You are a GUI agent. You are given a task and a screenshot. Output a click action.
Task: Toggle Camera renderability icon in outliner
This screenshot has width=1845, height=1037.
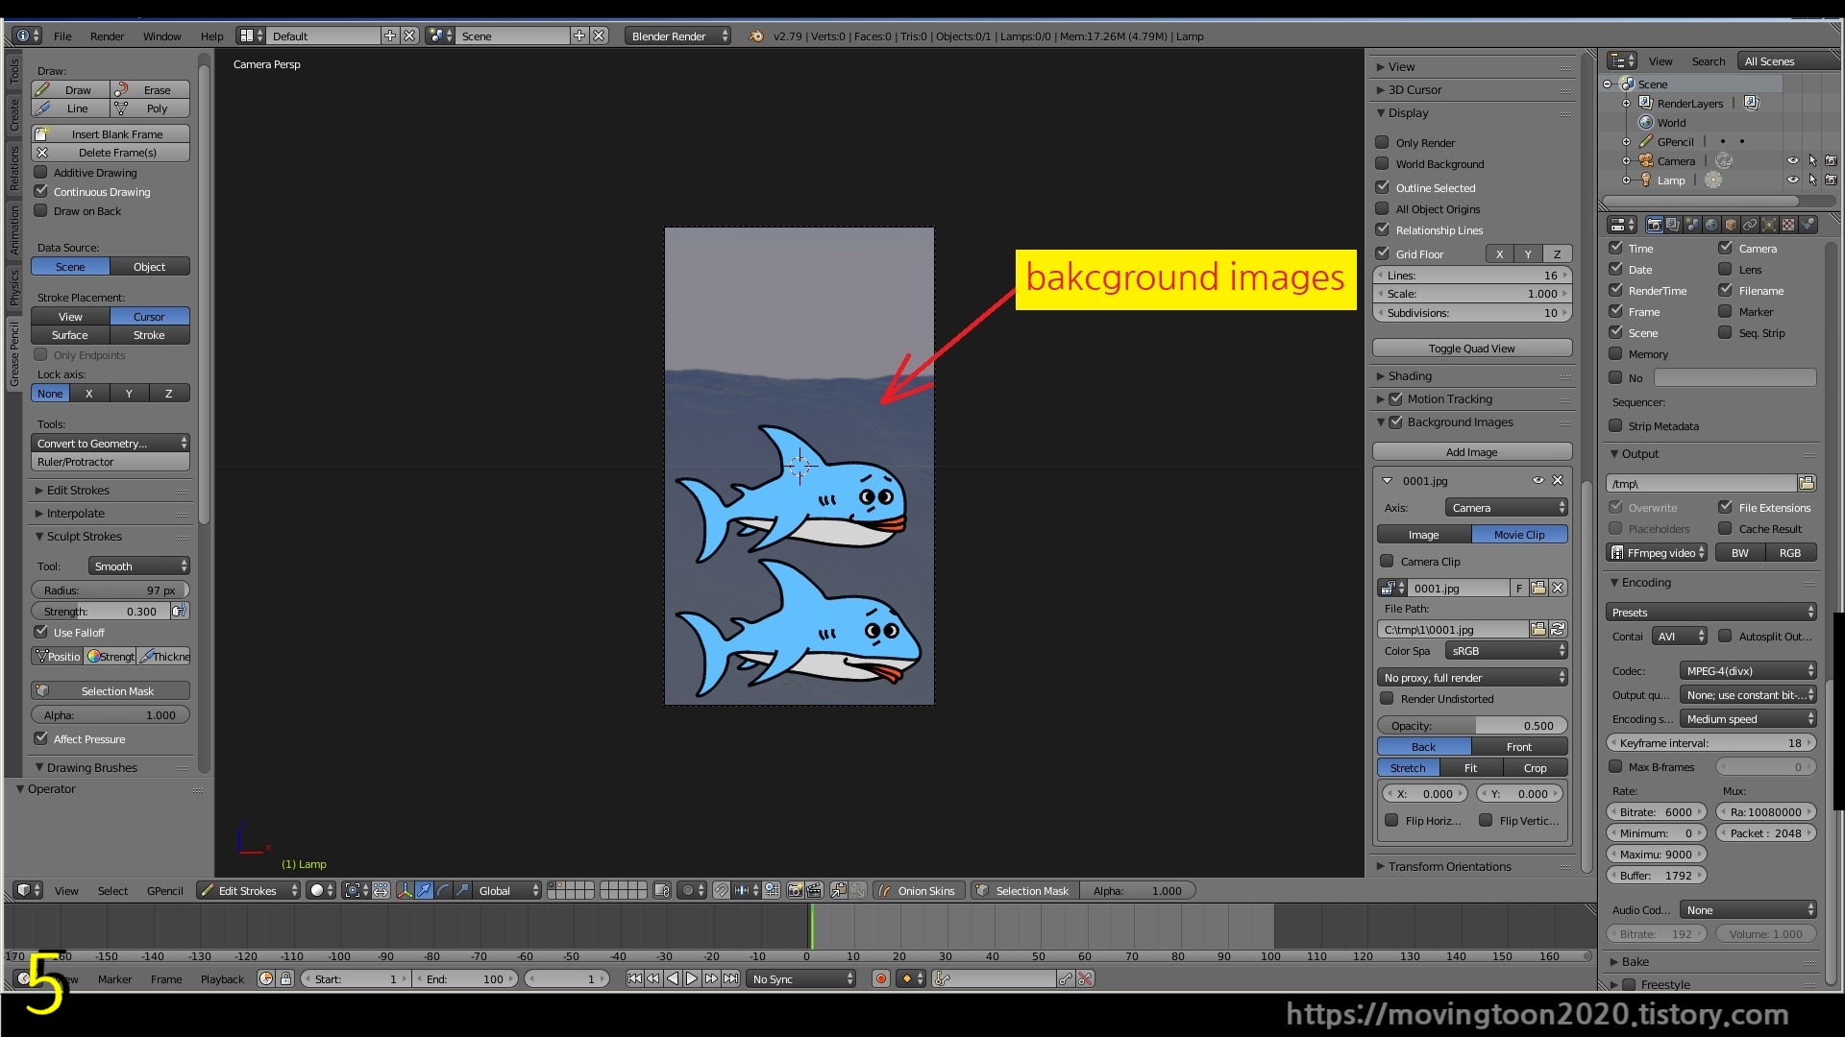1831,160
